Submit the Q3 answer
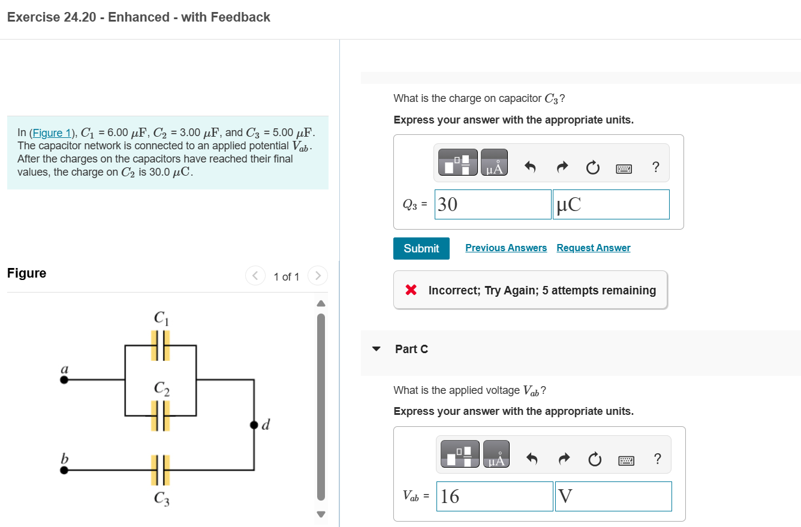 [421, 248]
